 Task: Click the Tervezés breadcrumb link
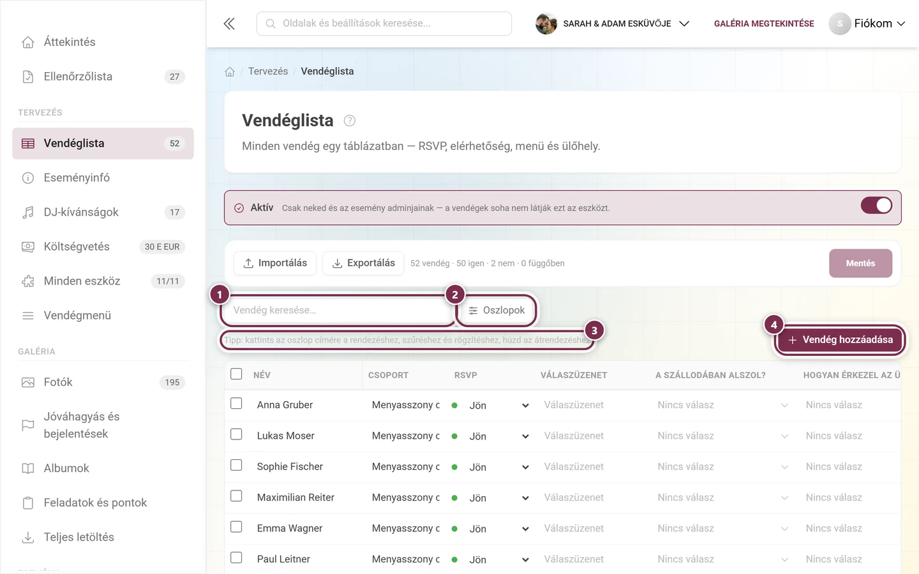268,71
